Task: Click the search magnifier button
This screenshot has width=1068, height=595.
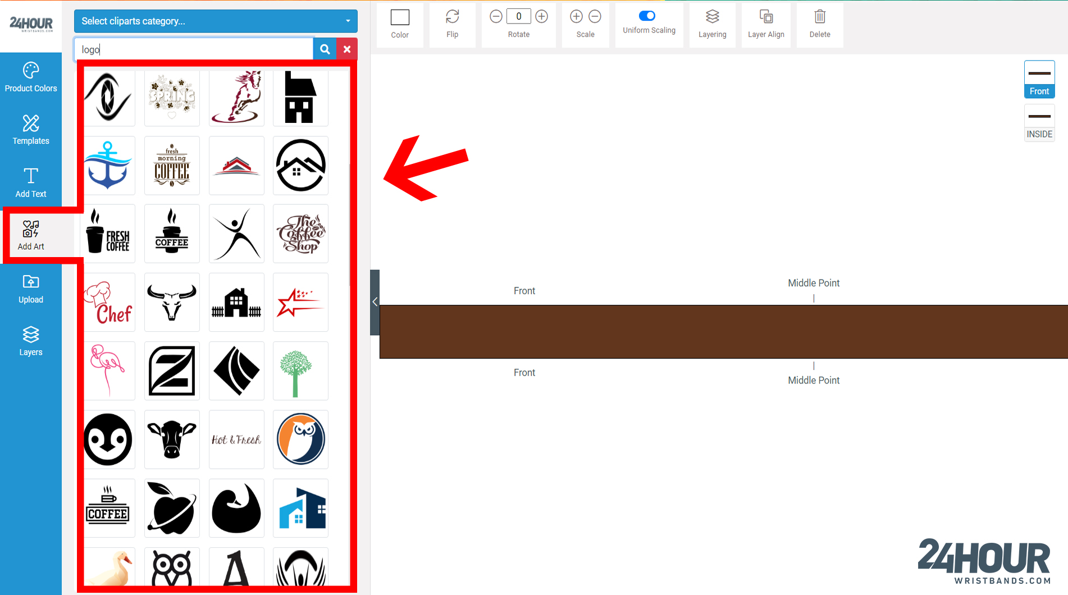Action: pyautogui.click(x=325, y=49)
